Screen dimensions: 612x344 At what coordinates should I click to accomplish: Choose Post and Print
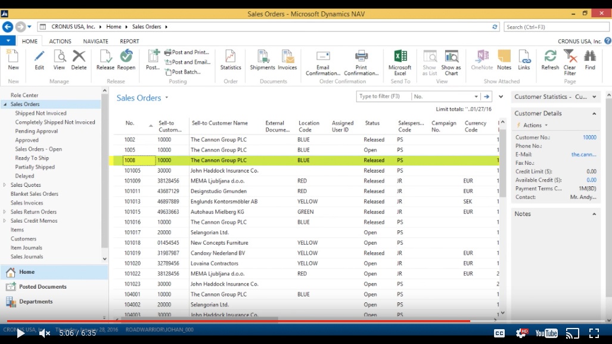[x=187, y=52]
